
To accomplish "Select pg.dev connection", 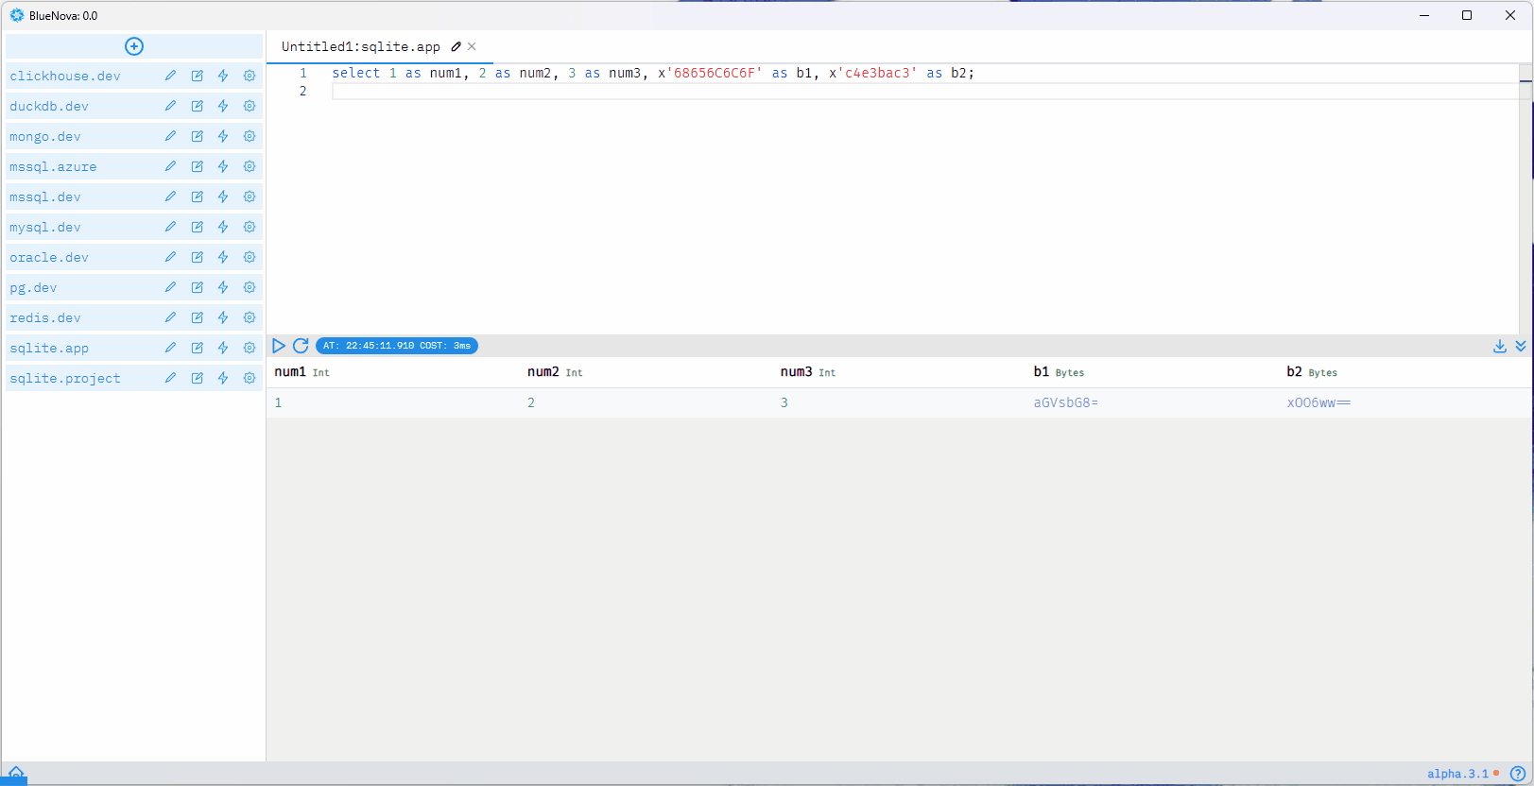I will pyautogui.click(x=33, y=287).
